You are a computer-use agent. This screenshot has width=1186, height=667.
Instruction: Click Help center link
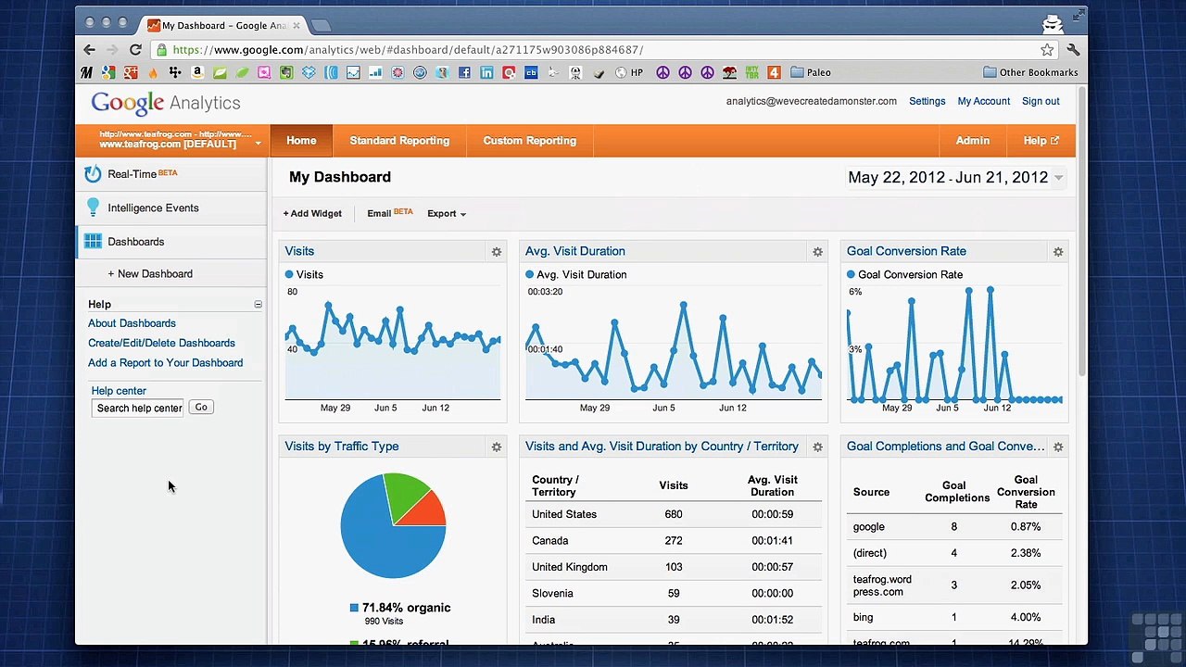pyautogui.click(x=119, y=391)
